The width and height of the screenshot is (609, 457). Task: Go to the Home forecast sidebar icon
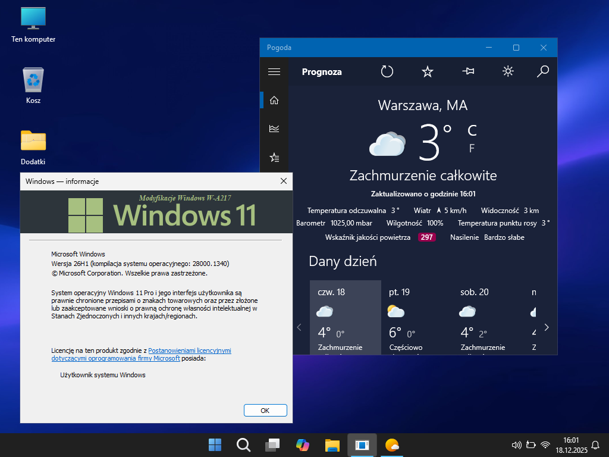tap(274, 100)
